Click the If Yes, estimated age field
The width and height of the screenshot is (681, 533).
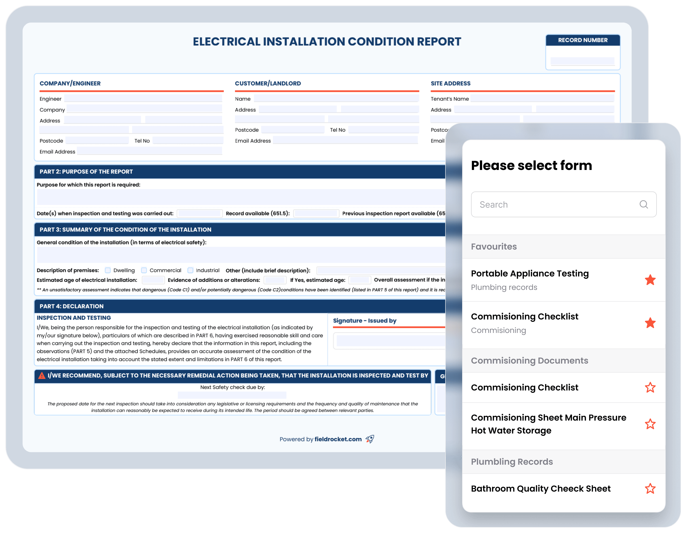tap(360, 280)
